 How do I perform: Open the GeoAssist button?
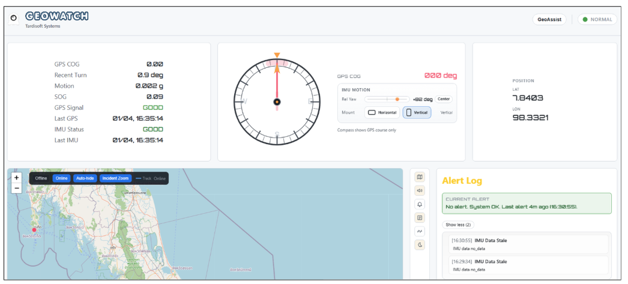(549, 19)
